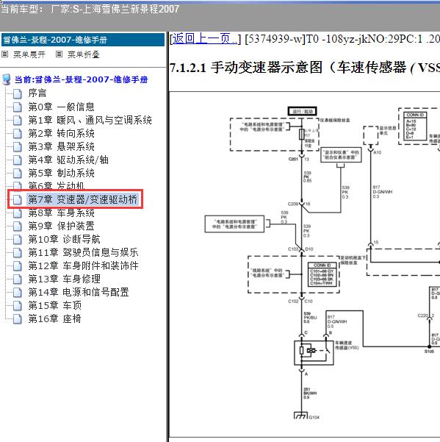The width and height of the screenshot is (440, 442).
Task: Select 第2章 转向系统
Action: [x=61, y=133]
